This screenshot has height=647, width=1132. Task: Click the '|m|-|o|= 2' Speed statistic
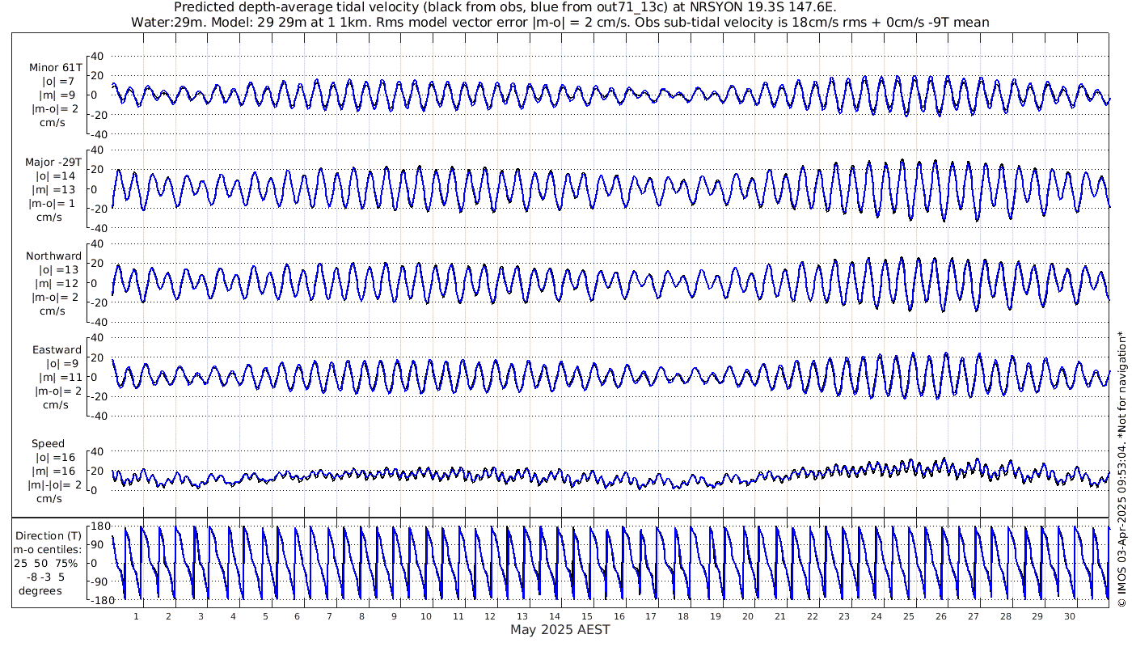pos(55,485)
